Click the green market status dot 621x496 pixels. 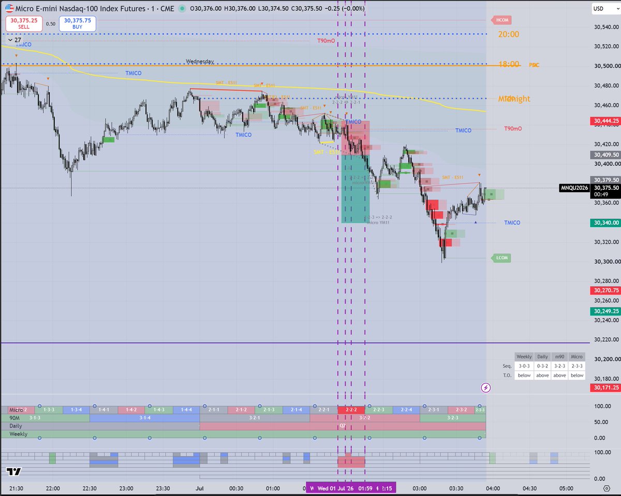(182, 8)
